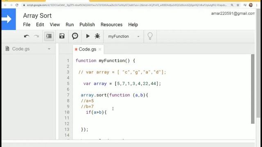Open the Publish menu

coord(87,24)
